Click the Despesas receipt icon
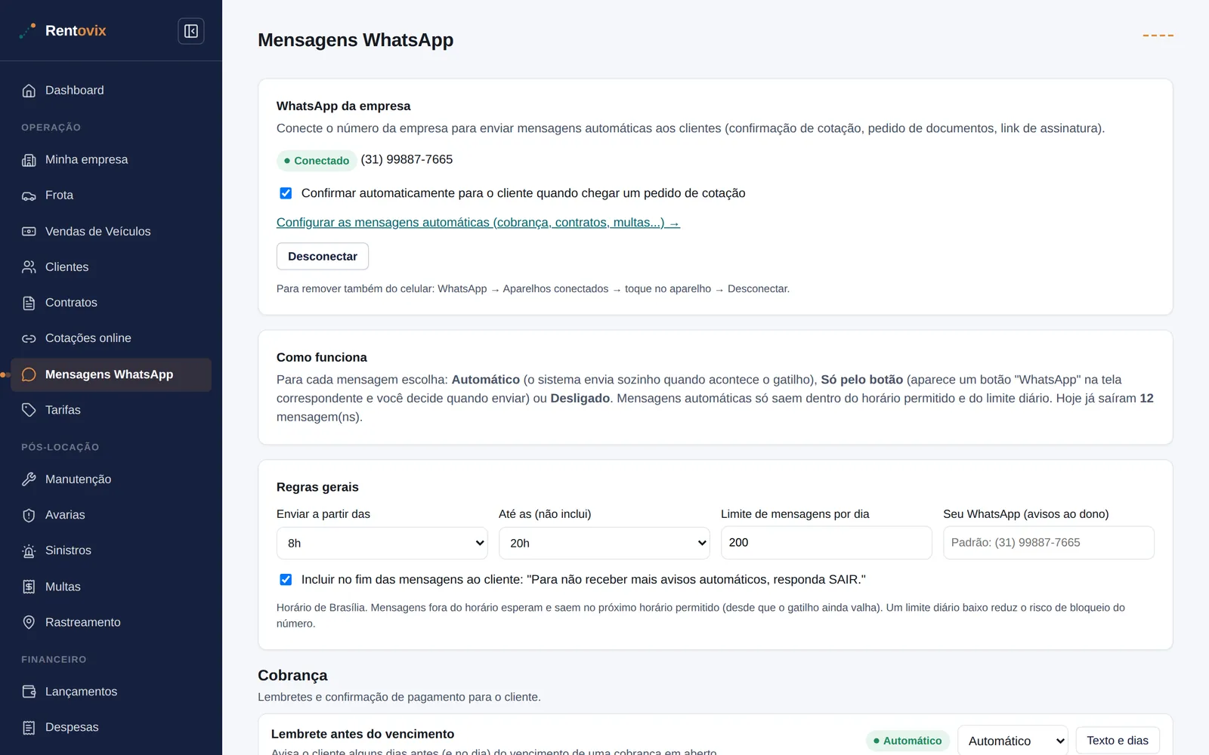The width and height of the screenshot is (1209, 755). pyautogui.click(x=29, y=728)
